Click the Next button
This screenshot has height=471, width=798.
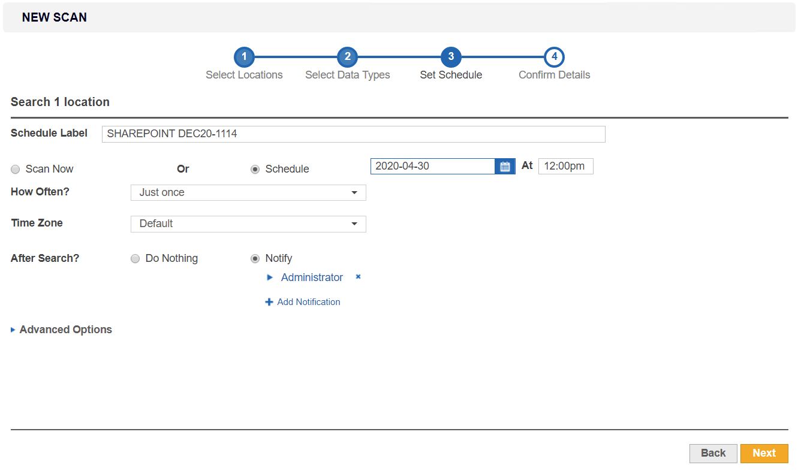point(764,454)
